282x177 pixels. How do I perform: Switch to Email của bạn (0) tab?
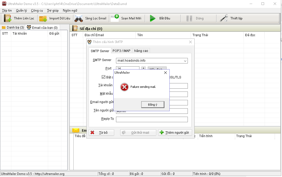tap(42, 28)
